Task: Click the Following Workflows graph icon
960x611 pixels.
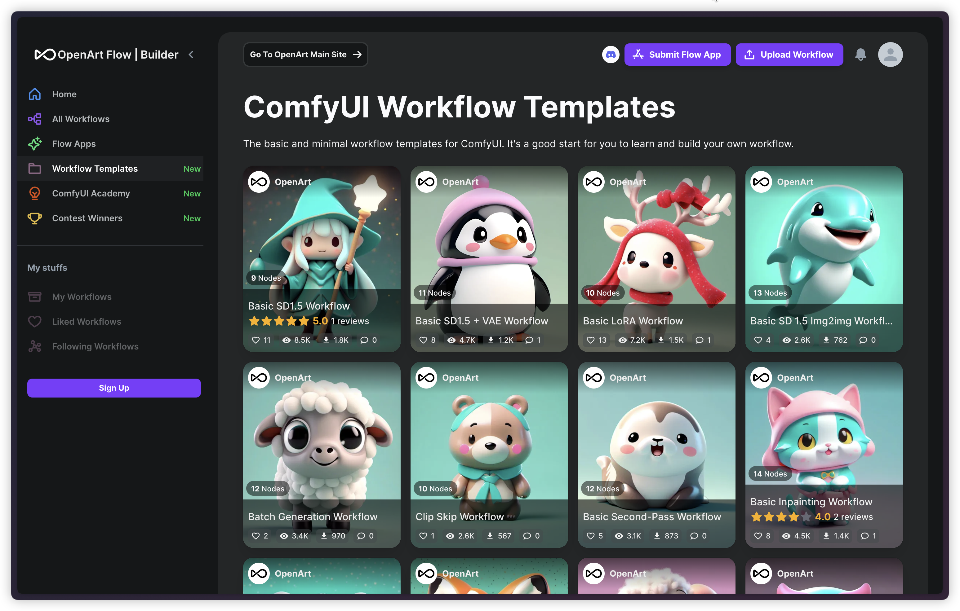Action: [35, 346]
